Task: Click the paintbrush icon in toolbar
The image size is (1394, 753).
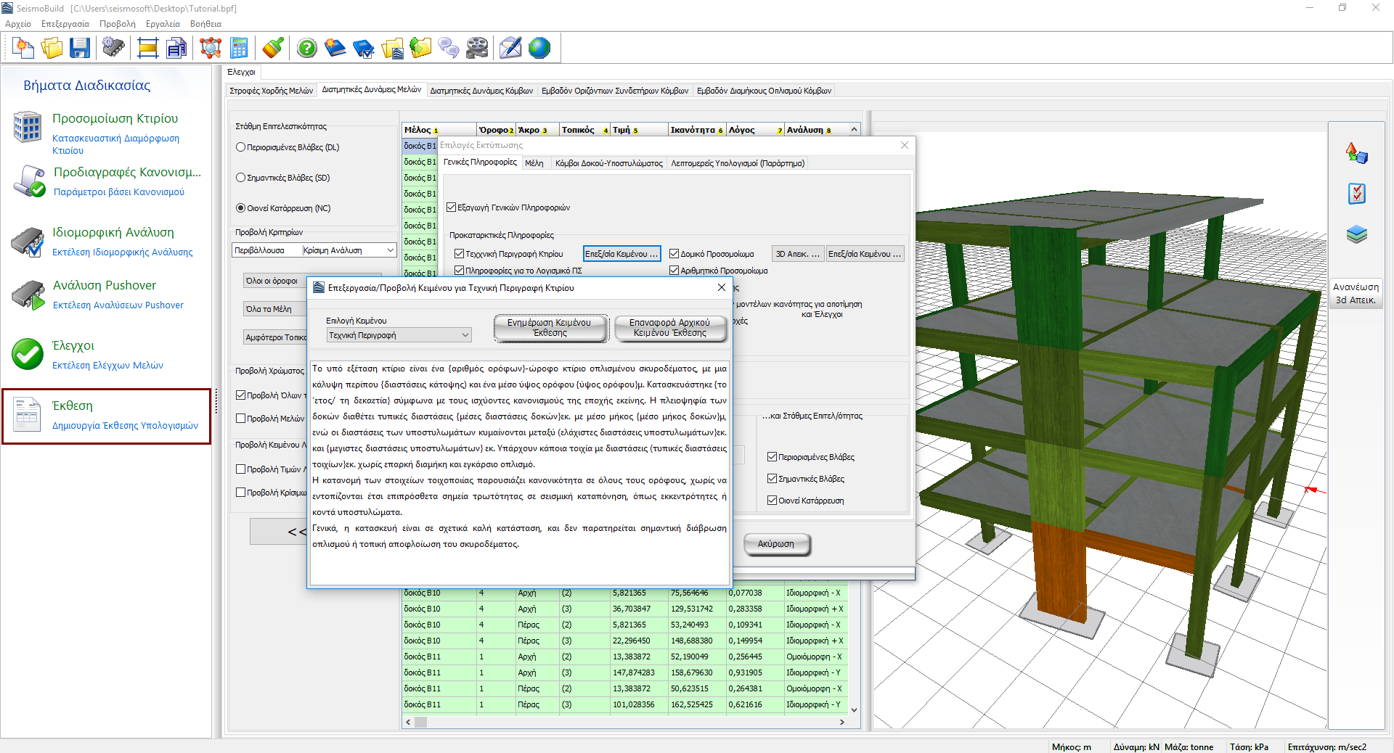Action: pyautogui.click(x=273, y=49)
